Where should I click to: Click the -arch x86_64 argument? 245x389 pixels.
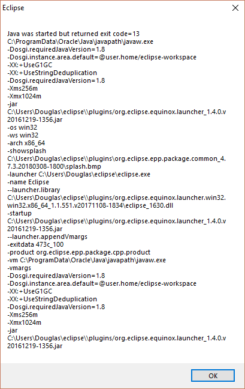click(26, 143)
